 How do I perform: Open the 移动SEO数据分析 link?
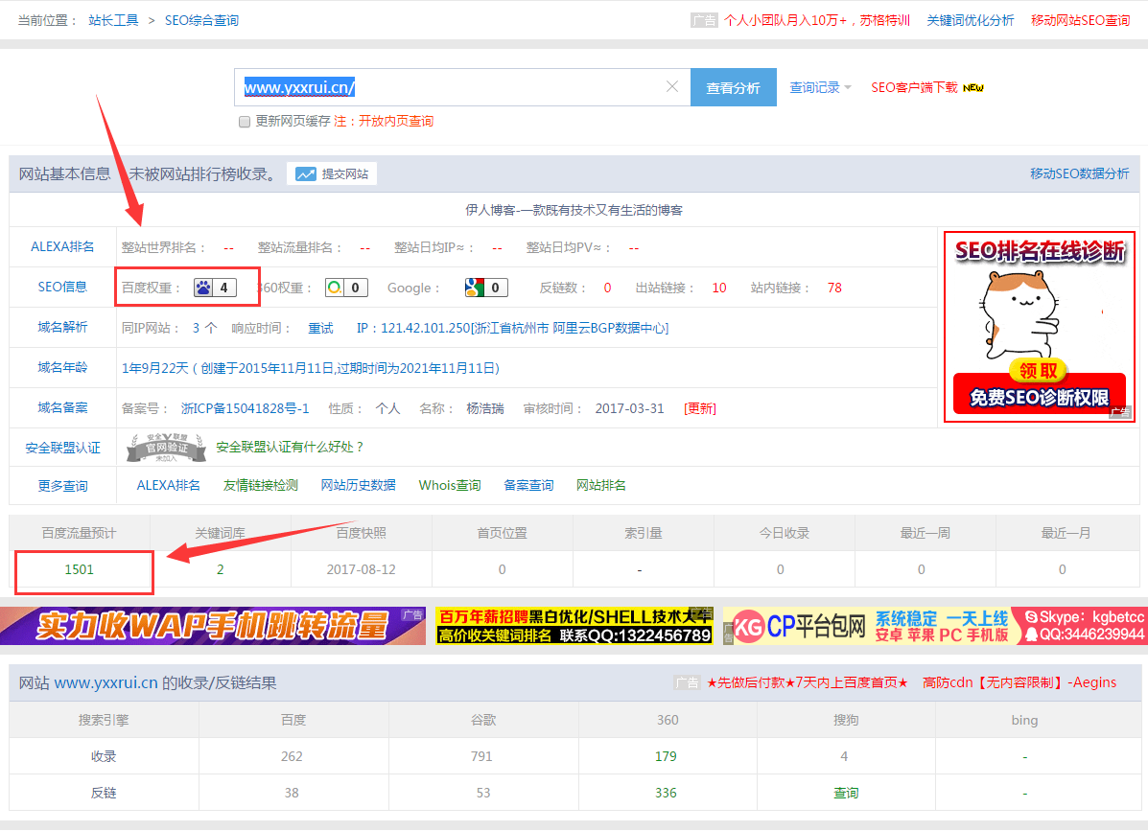pos(1079,173)
